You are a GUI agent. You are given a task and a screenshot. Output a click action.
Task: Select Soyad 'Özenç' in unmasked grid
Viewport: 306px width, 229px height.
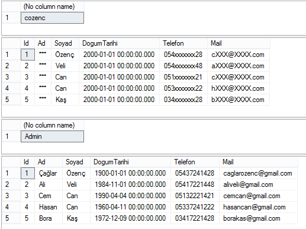click(x=76, y=173)
